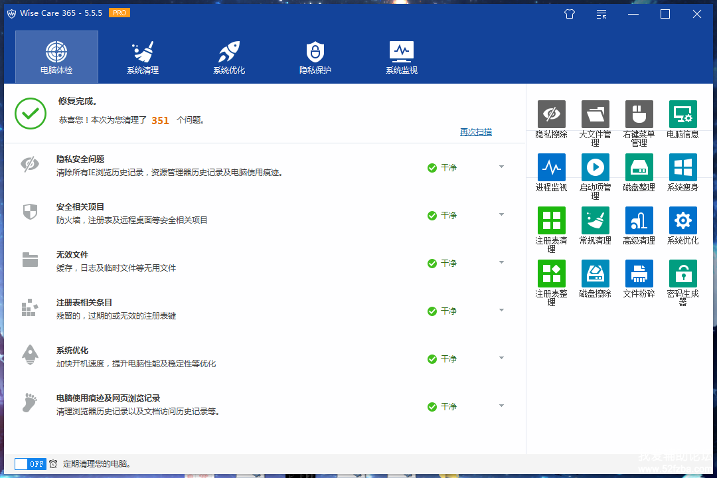This screenshot has height=478, width=717.
Task: Open the 文件粉碎 file shredder tool
Action: (639, 274)
